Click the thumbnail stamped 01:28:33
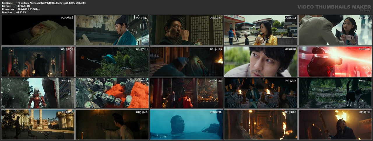 click(x=186, y=93)
